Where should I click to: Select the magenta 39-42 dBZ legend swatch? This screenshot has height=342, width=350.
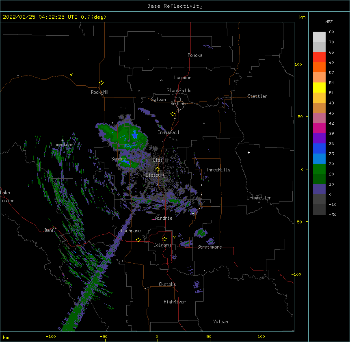pyautogui.click(x=319, y=128)
